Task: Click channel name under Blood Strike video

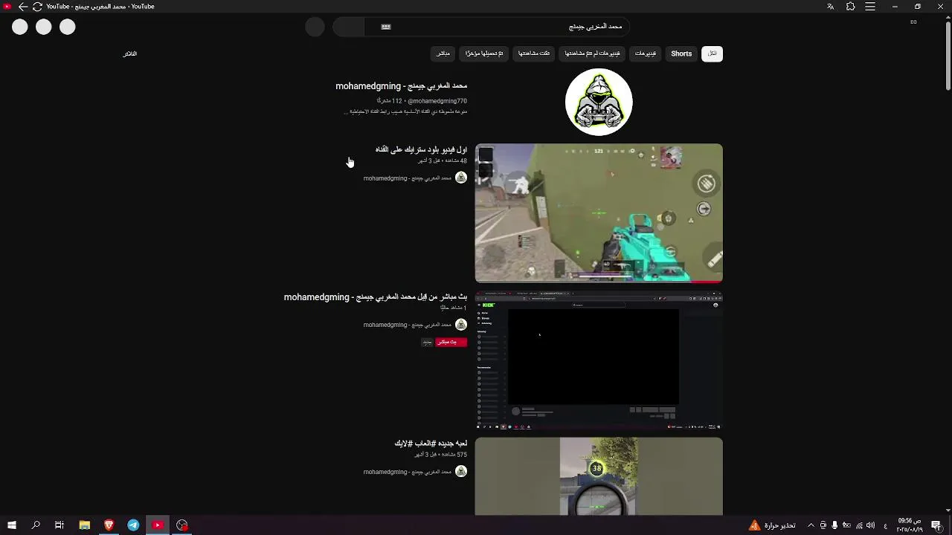Action: click(408, 178)
